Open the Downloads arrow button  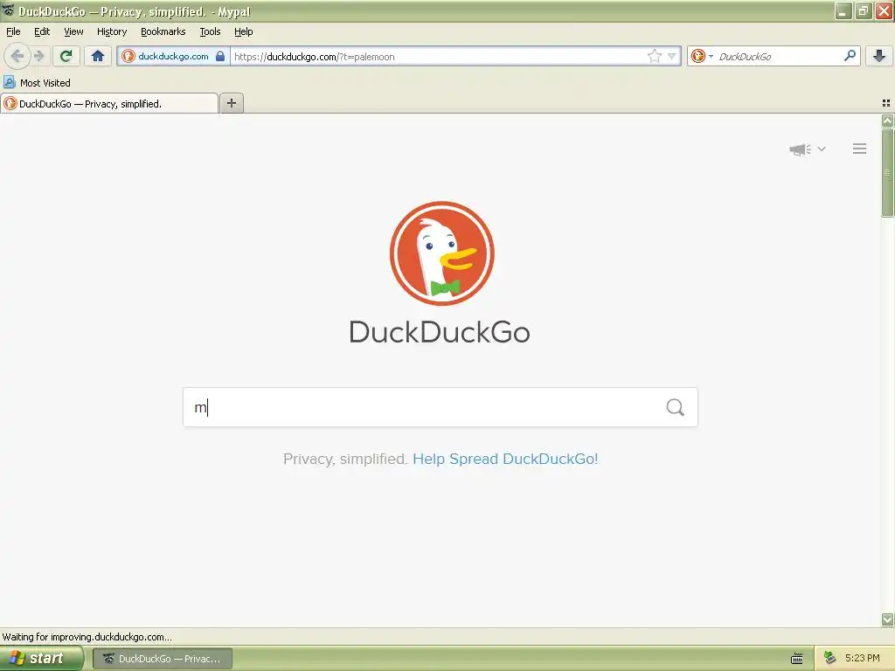pos(879,56)
